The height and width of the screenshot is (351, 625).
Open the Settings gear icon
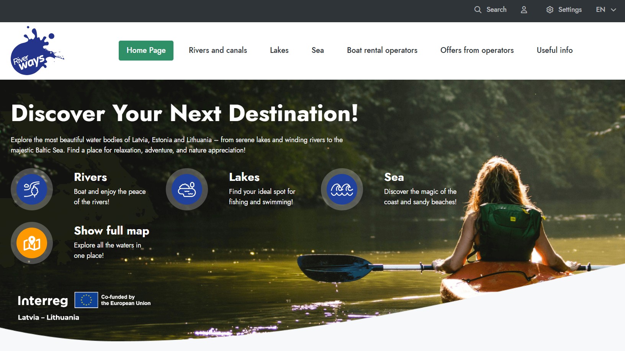pos(550,10)
